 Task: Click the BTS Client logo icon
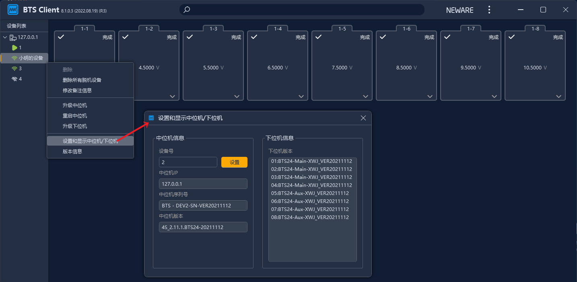click(x=13, y=10)
